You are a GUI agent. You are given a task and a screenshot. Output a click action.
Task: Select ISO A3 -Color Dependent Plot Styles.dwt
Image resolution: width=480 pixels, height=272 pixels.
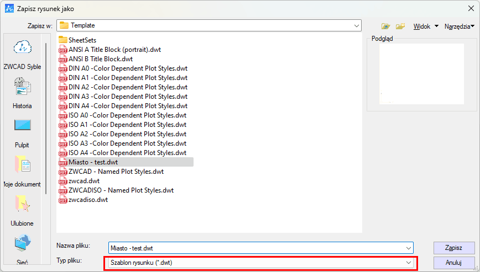[127, 143]
